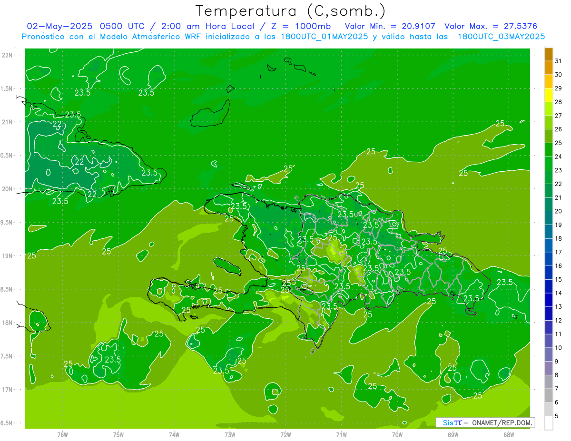Pick the orange legend swatch between 30 and 31

click(549, 68)
